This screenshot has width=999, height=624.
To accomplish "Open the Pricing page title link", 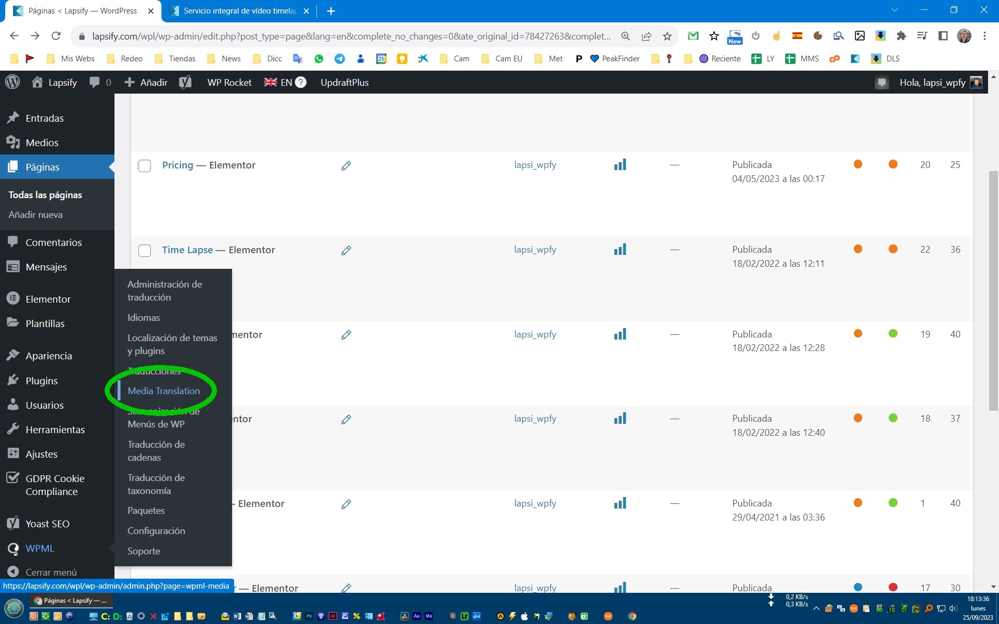I will tap(177, 165).
